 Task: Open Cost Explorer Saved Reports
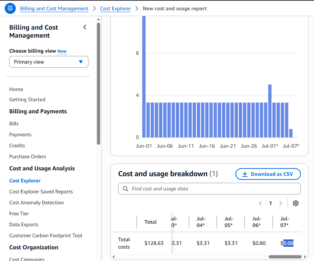(41, 192)
